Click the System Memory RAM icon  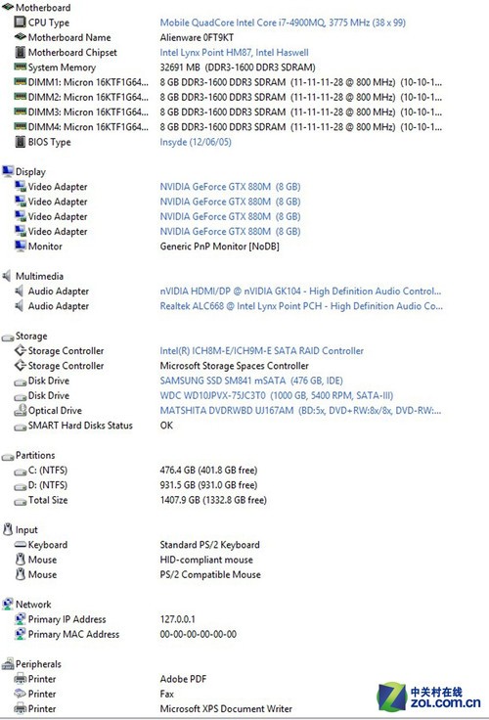pos(20,67)
